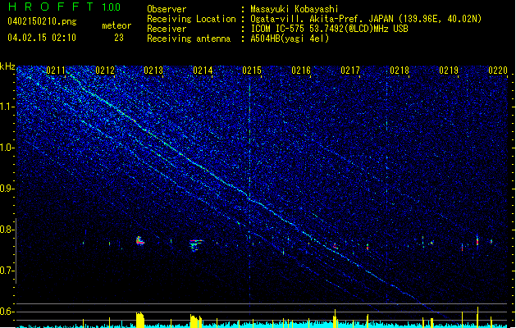Click the Receiving Location label

[x=191, y=19]
